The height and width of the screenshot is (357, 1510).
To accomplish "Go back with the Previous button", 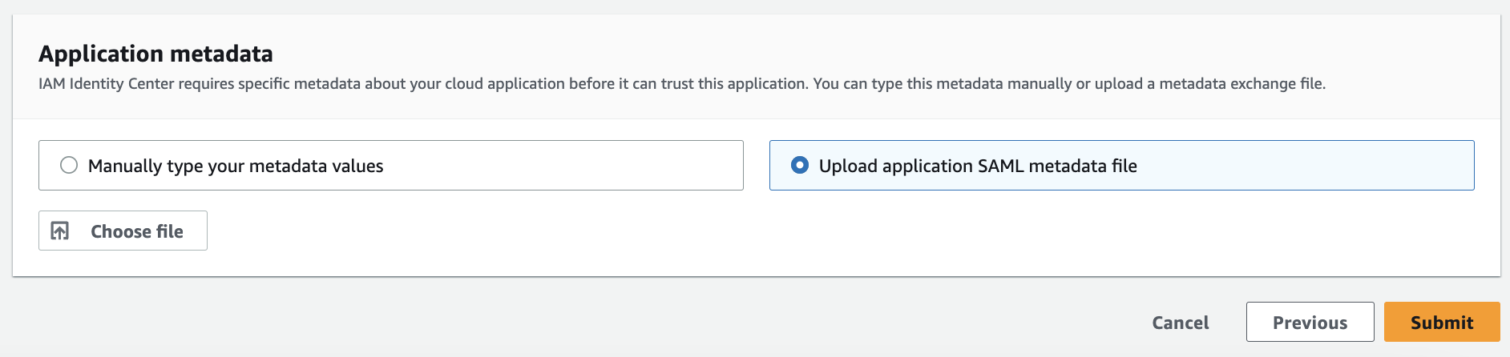I will [x=1310, y=323].
